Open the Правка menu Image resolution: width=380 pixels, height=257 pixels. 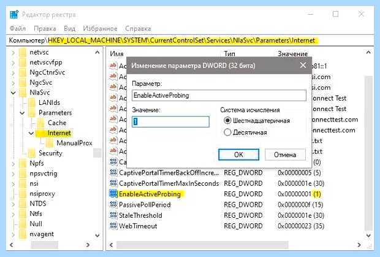[45, 28]
